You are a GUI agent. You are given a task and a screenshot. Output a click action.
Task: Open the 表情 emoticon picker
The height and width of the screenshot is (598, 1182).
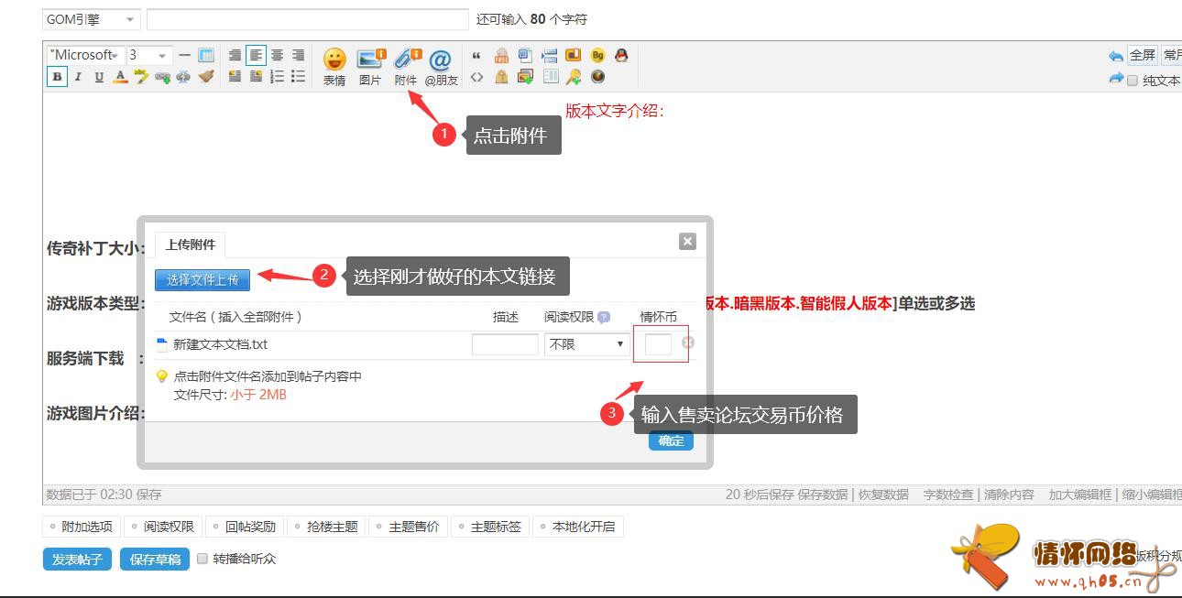tap(334, 60)
